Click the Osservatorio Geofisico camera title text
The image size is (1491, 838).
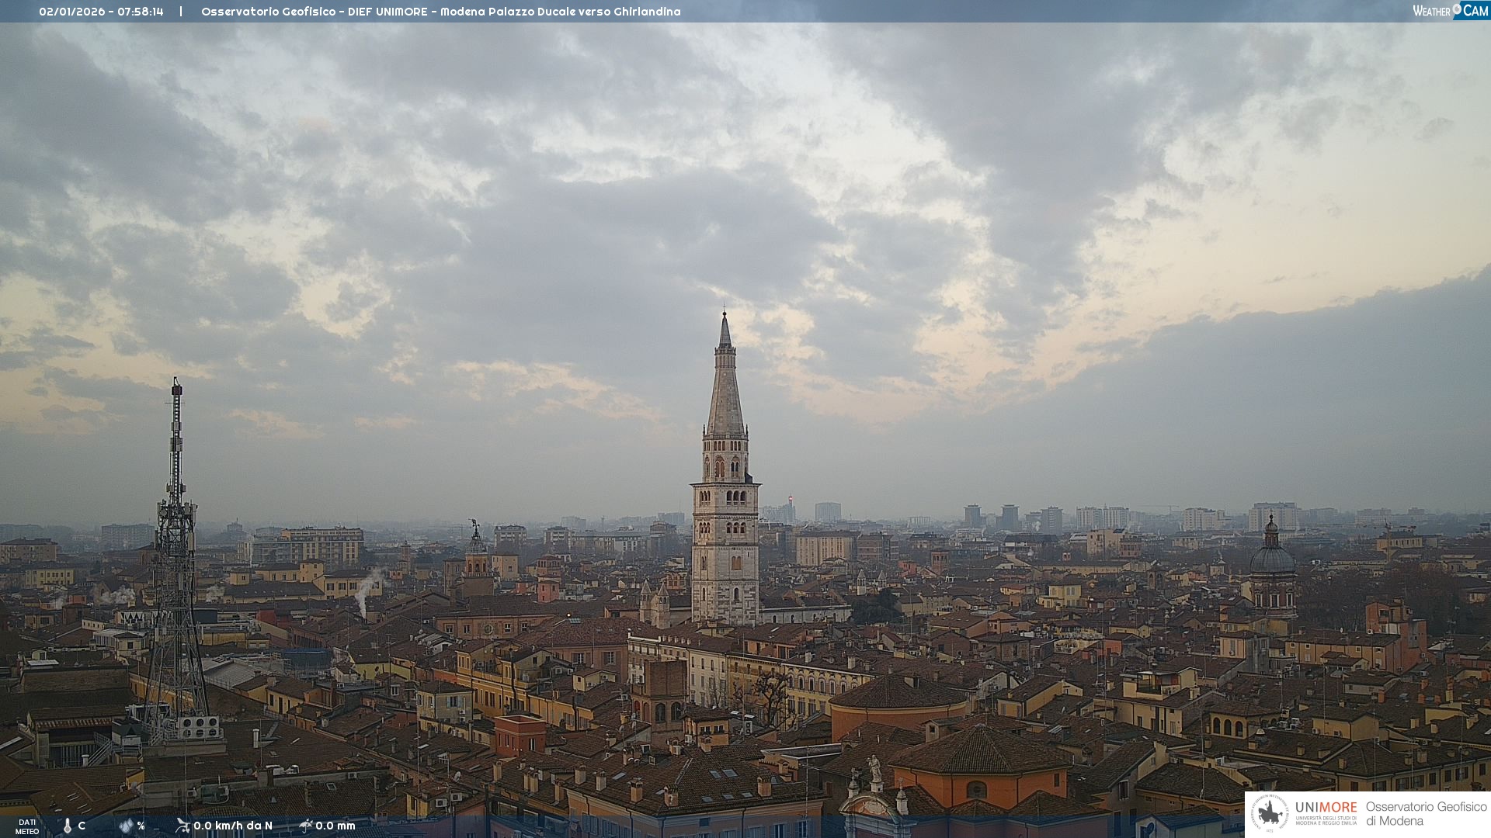440,12
